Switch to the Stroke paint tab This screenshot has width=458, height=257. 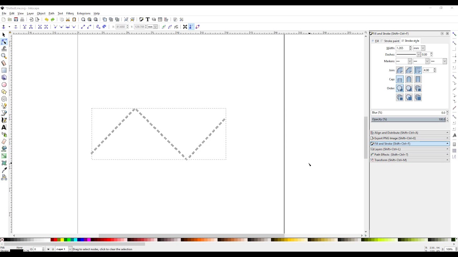[x=390, y=41]
